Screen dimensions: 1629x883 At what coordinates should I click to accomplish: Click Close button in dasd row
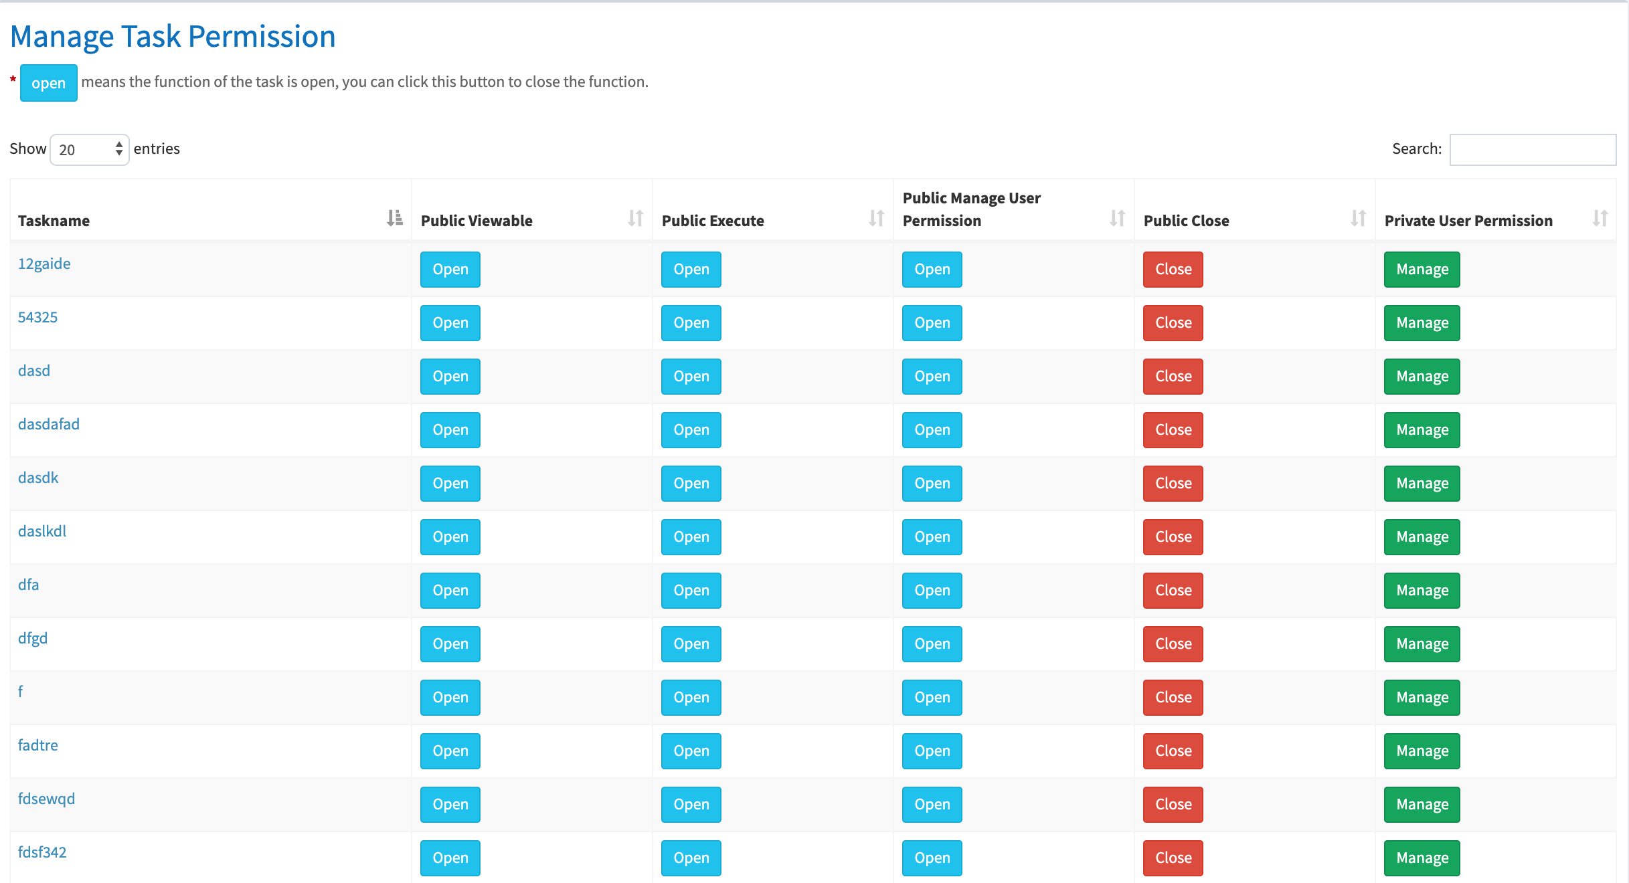1173,377
